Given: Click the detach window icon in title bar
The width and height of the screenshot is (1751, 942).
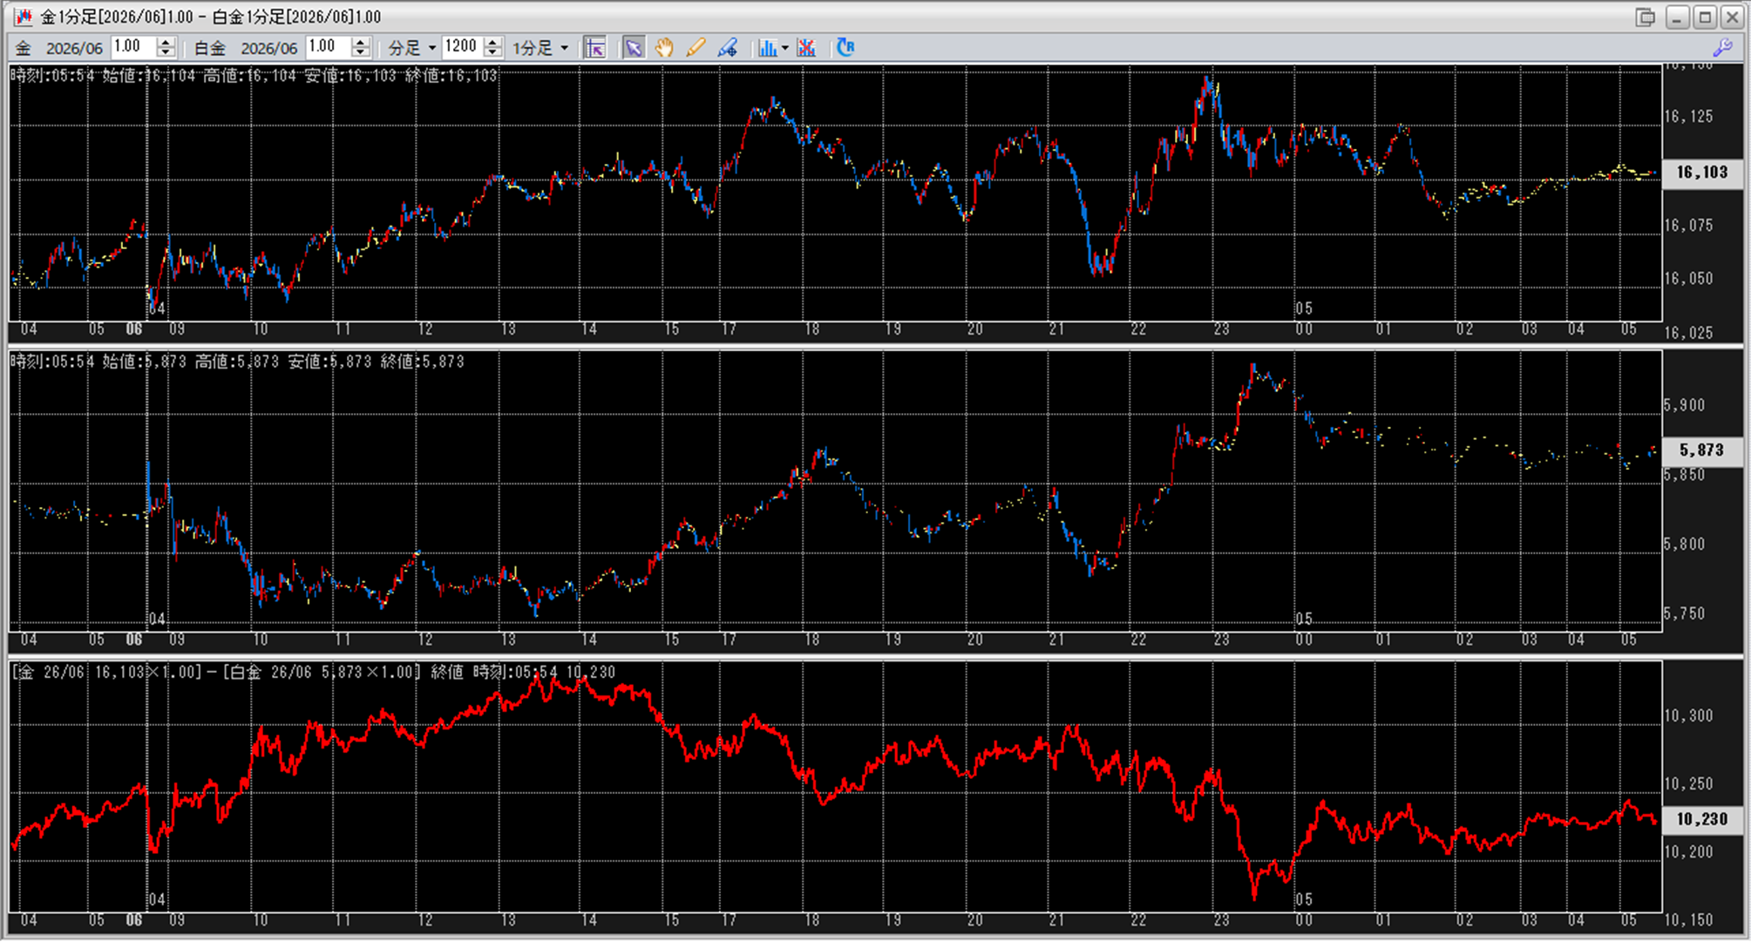Looking at the screenshot, I should click(1645, 17).
